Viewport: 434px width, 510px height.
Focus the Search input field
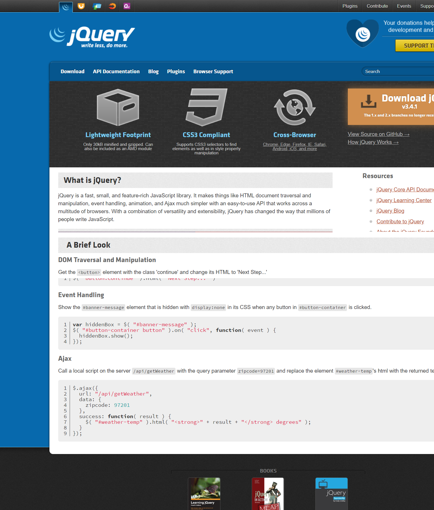click(x=398, y=72)
